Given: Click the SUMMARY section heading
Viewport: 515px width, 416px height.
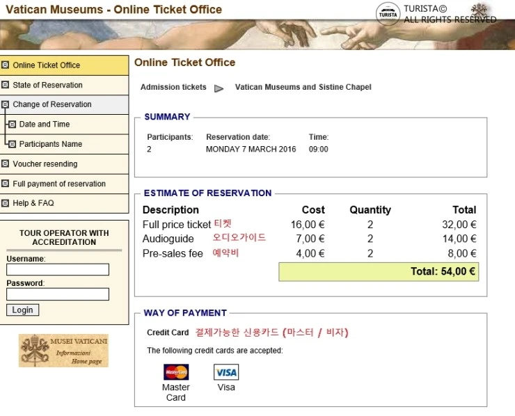Looking at the screenshot, I should pyautogui.click(x=167, y=117).
